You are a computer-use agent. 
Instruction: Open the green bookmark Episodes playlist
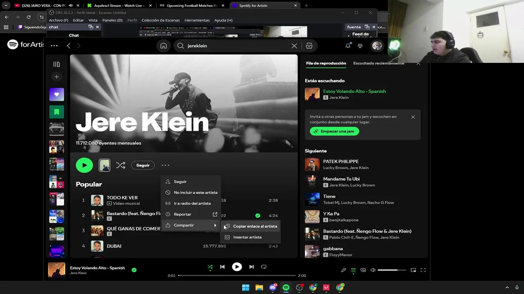point(56,111)
